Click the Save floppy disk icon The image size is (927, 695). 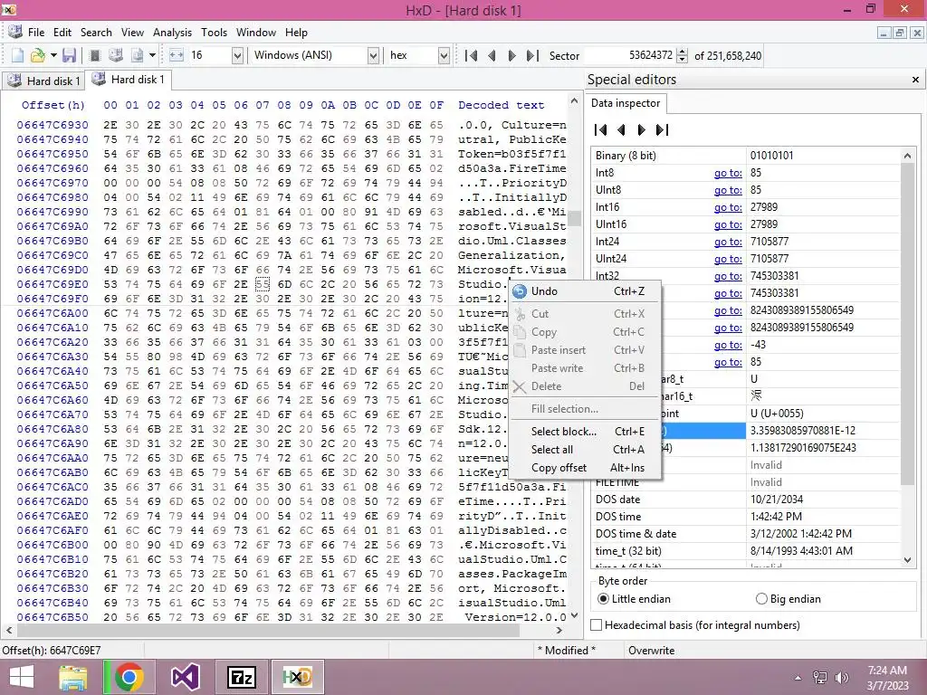click(x=69, y=55)
